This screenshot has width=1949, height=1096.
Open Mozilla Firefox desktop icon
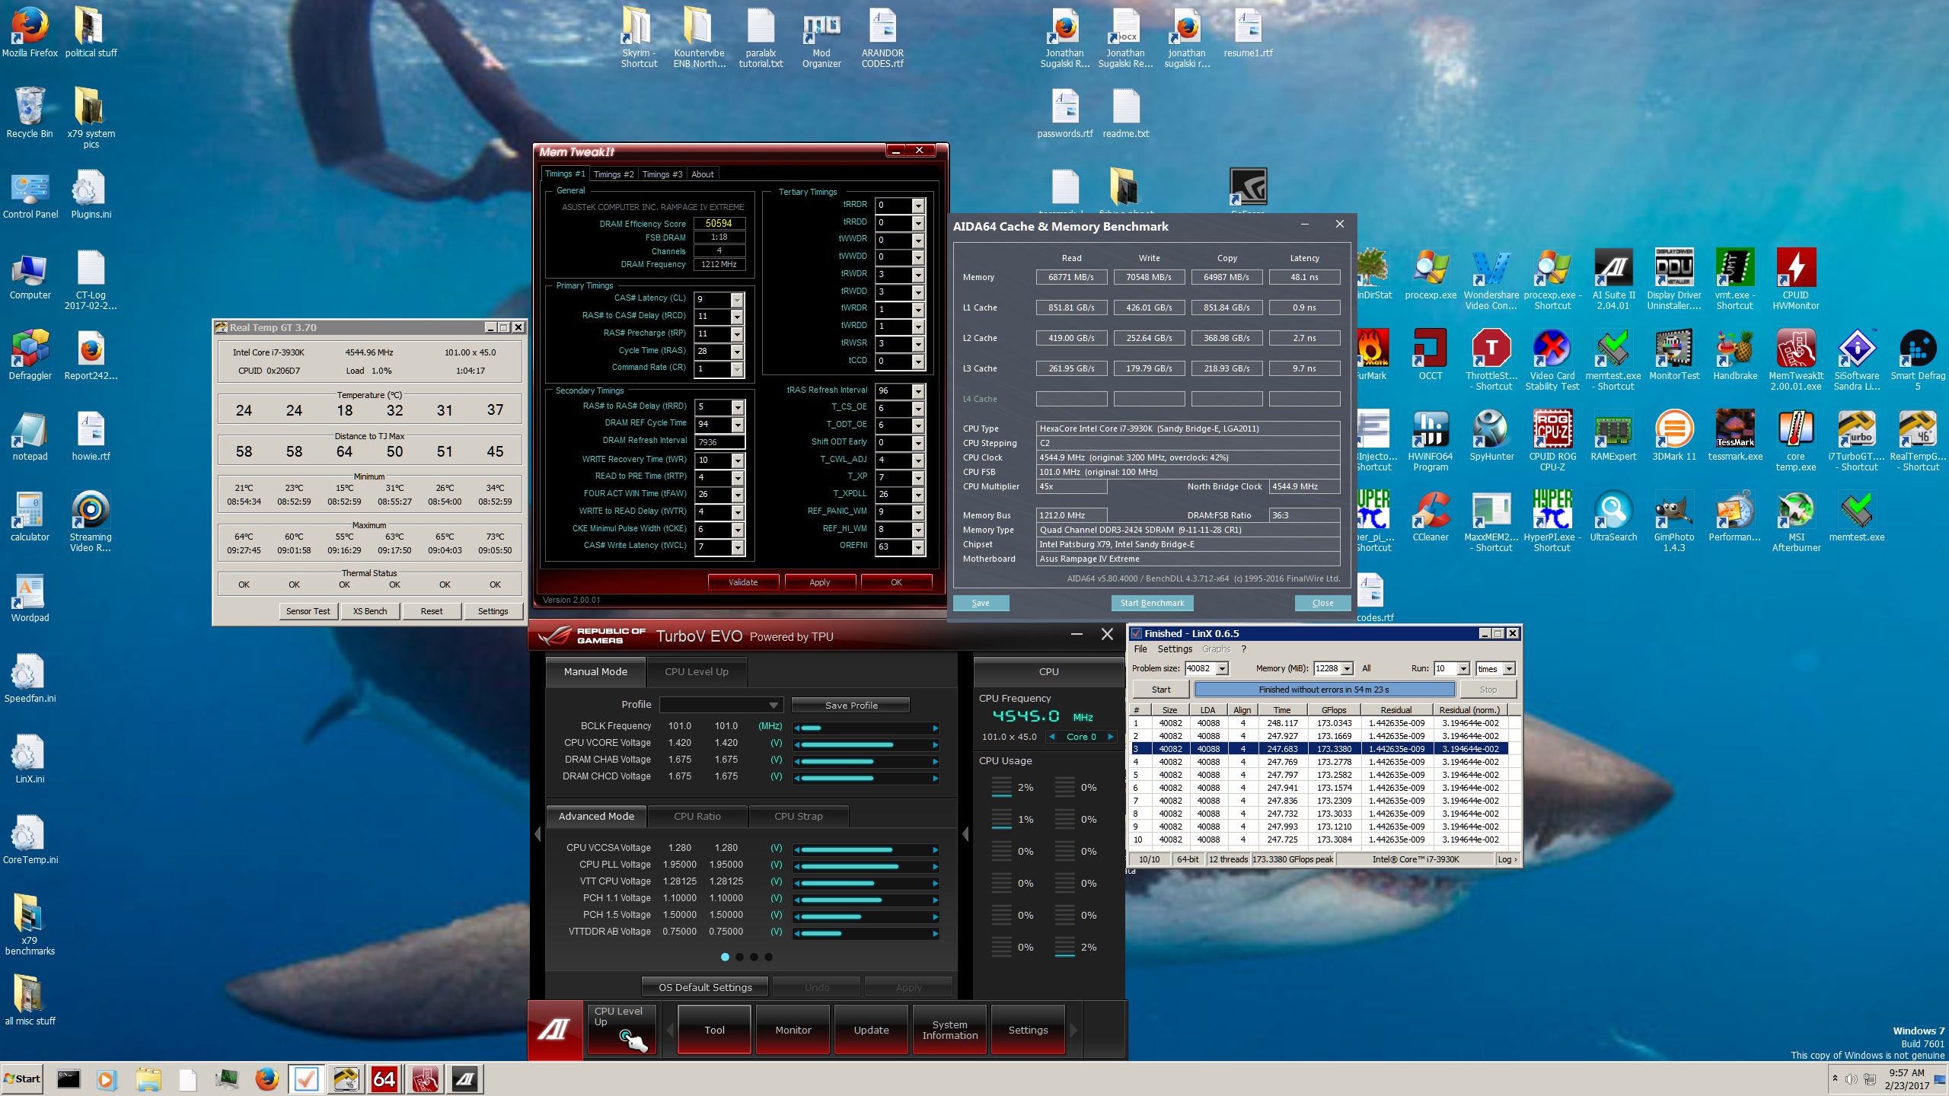point(30,32)
